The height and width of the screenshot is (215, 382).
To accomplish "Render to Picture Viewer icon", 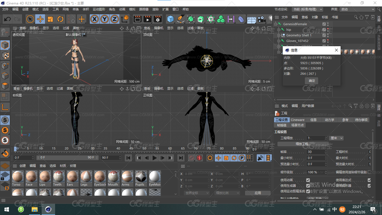I will [x=147, y=19].
